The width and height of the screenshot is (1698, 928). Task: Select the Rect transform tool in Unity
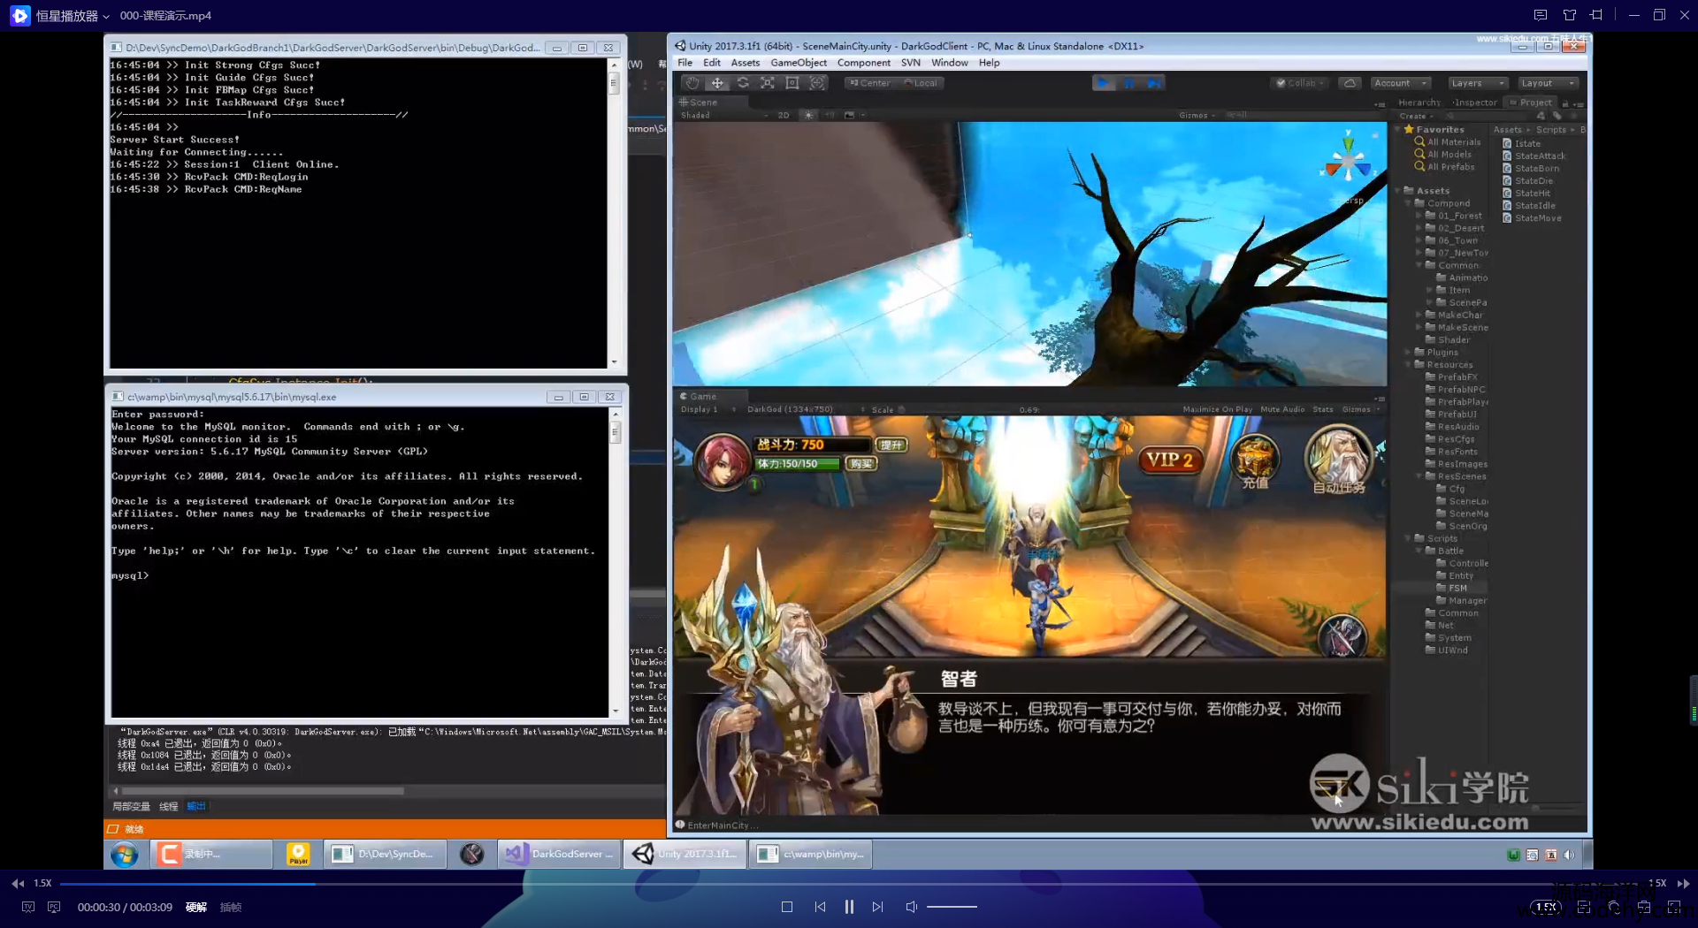792,83
